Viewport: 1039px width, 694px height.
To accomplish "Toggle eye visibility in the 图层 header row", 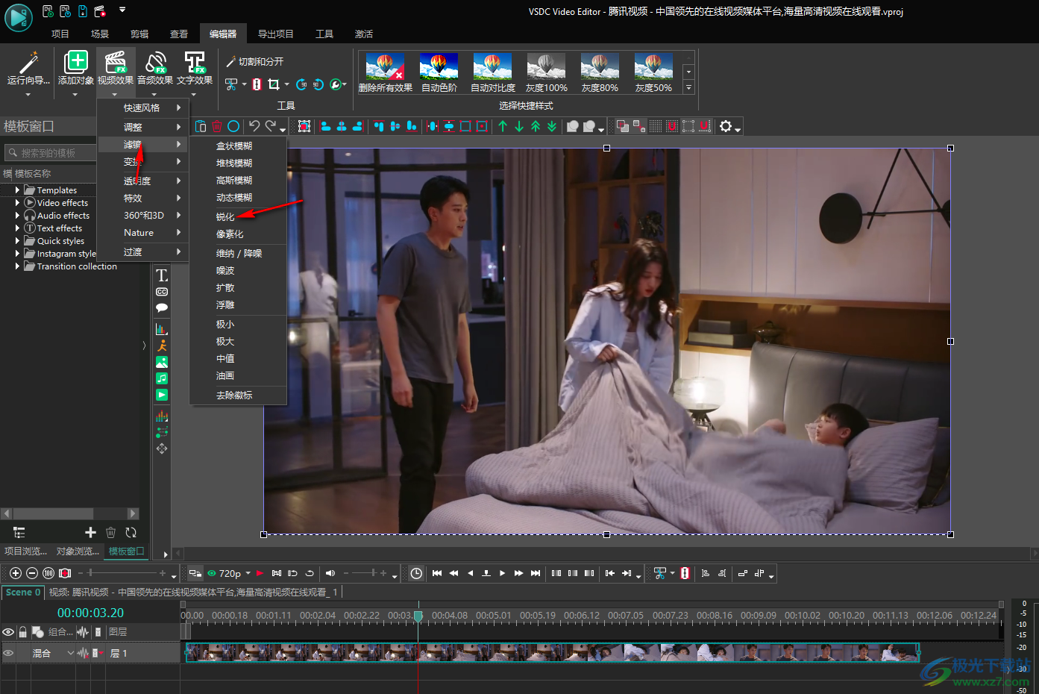I will (x=8, y=632).
